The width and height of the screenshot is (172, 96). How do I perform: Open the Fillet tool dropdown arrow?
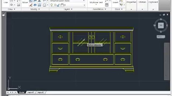pos(48,5)
